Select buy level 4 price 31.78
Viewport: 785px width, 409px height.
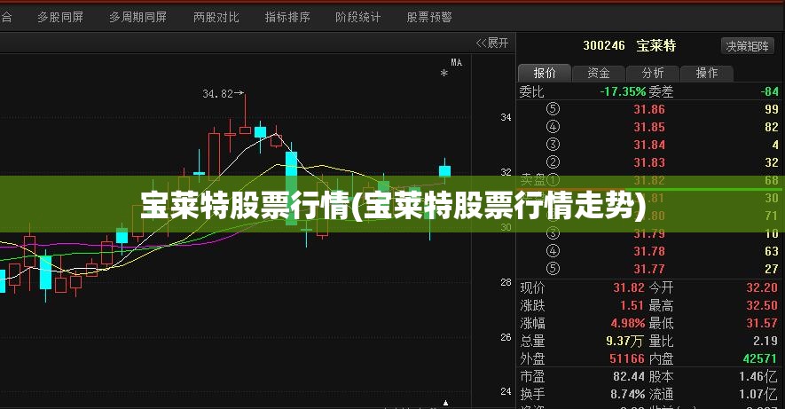(649, 251)
